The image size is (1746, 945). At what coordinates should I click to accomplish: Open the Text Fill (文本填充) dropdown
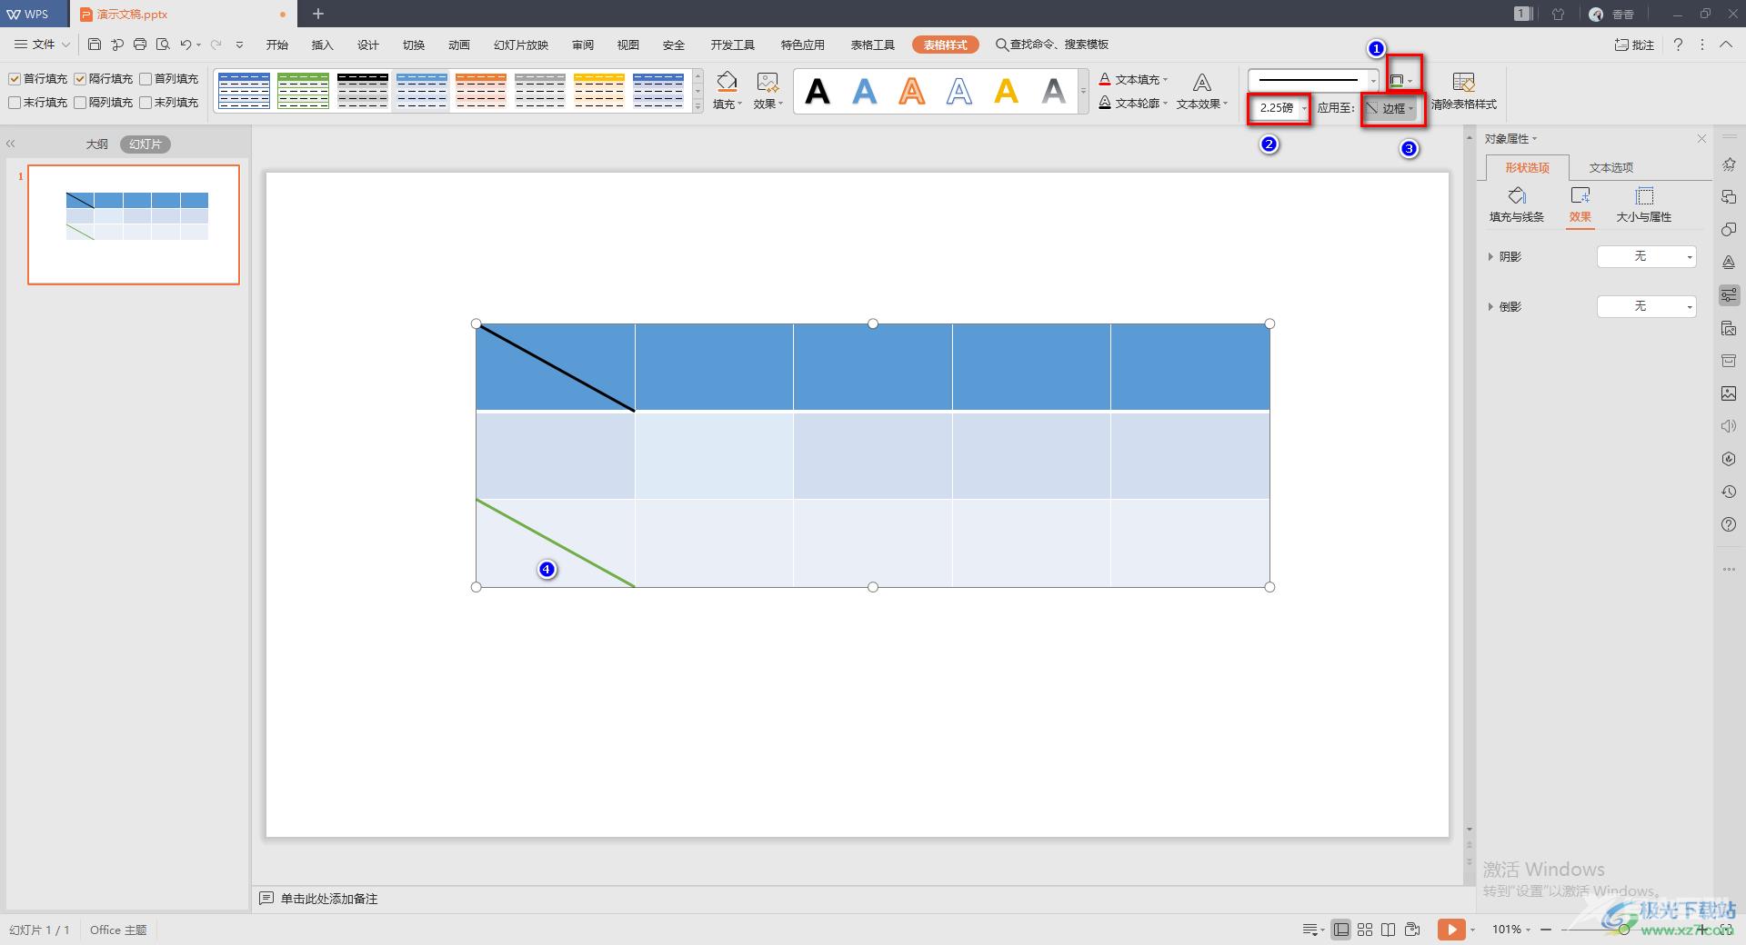[1133, 79]
